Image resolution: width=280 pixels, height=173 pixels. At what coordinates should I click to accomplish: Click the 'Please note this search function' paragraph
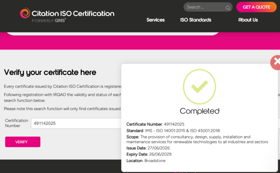pos(62,109)
